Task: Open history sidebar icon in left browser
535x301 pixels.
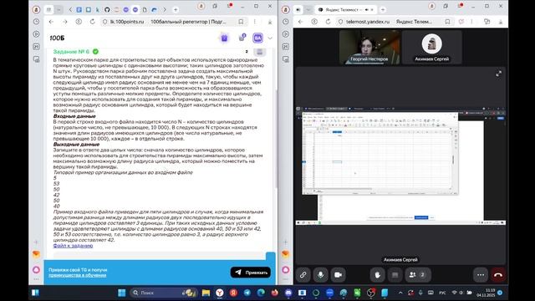Action: click(36, 21)
